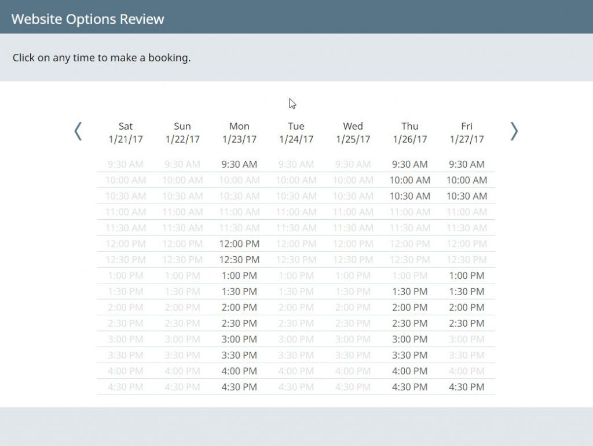Select Thursday 3:00 PM slot
The width and height of the screenshot is (593, 446).
(410, 339)
